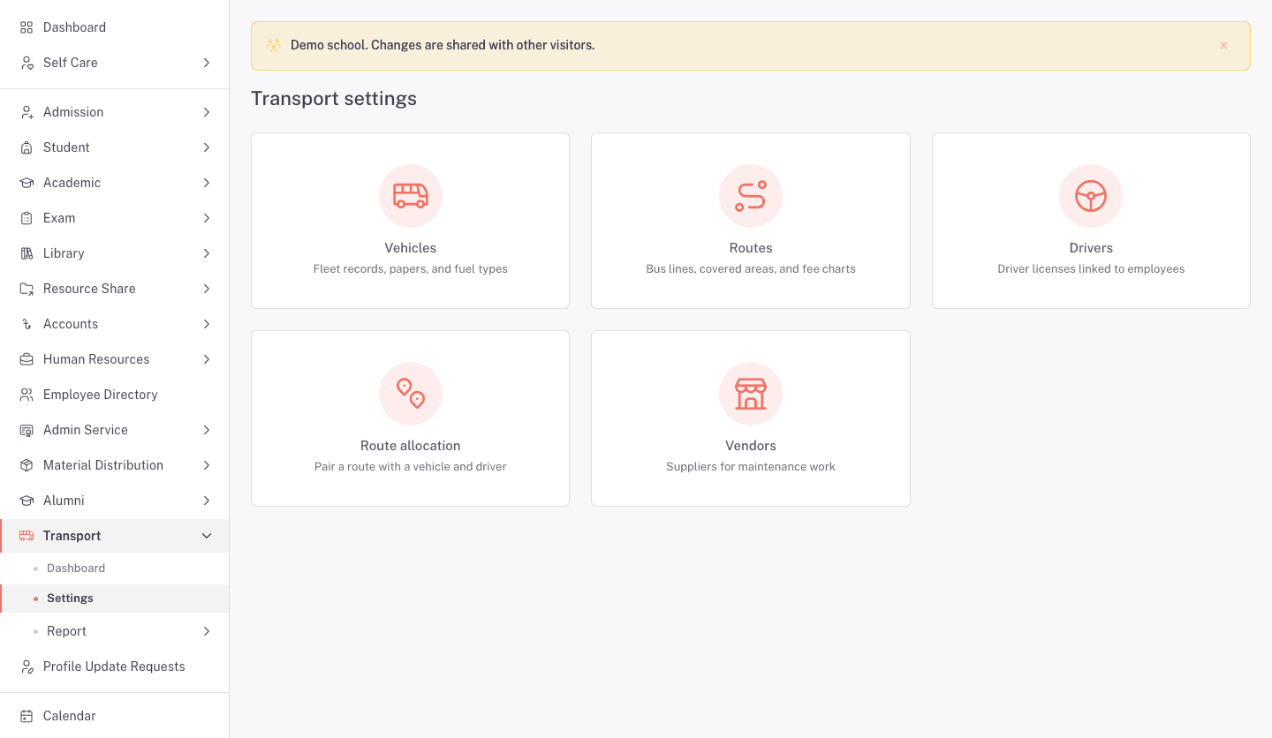Click the Accounts icon in sidebar
The width and height of the screenshot is (1272, 738).
click(x=26, y=324)
